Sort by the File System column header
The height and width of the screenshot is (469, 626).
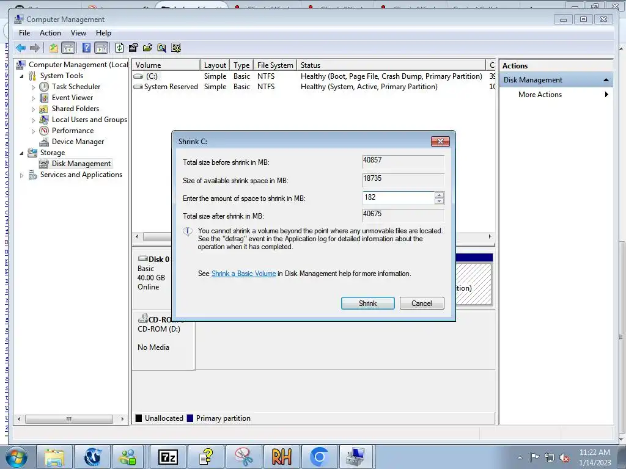[275, 65]
